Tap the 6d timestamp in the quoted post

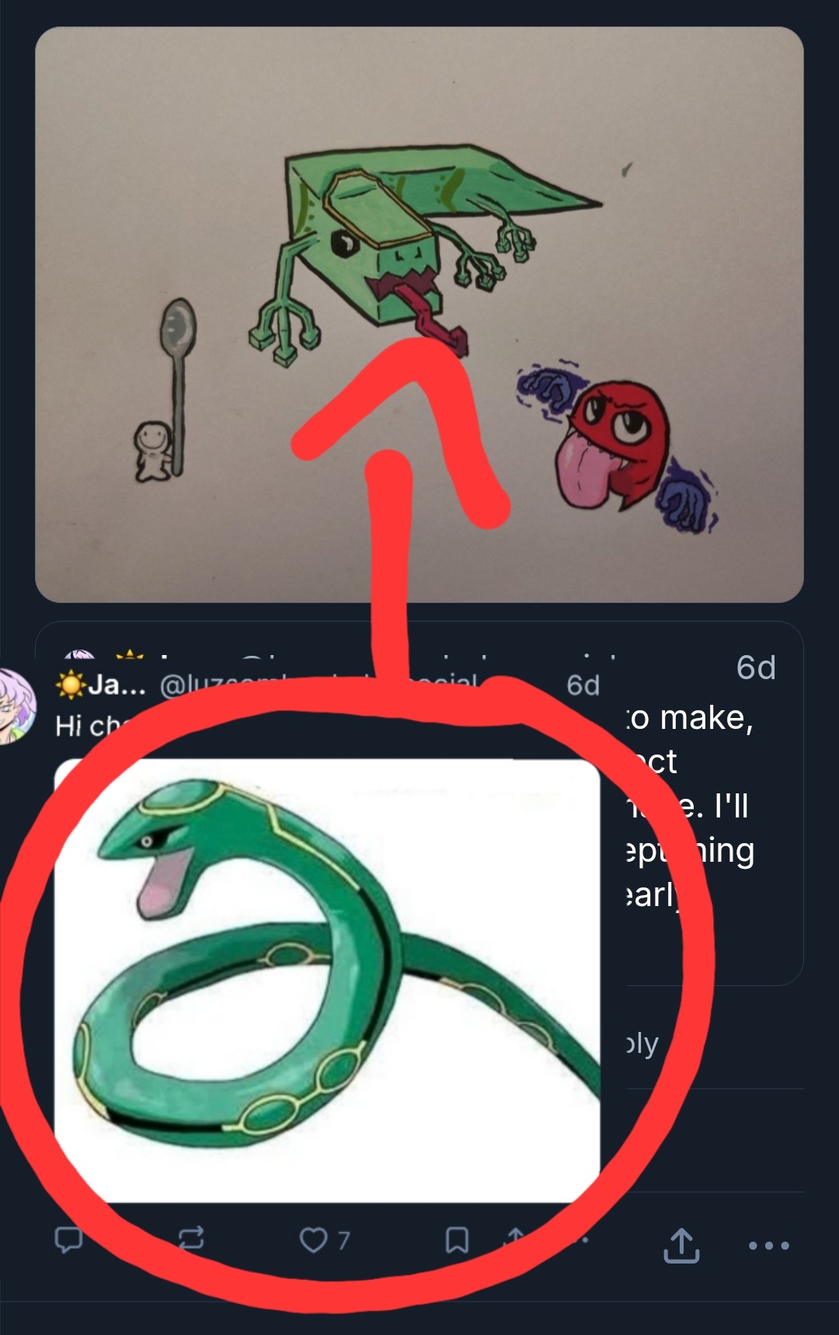pos(755,667)
